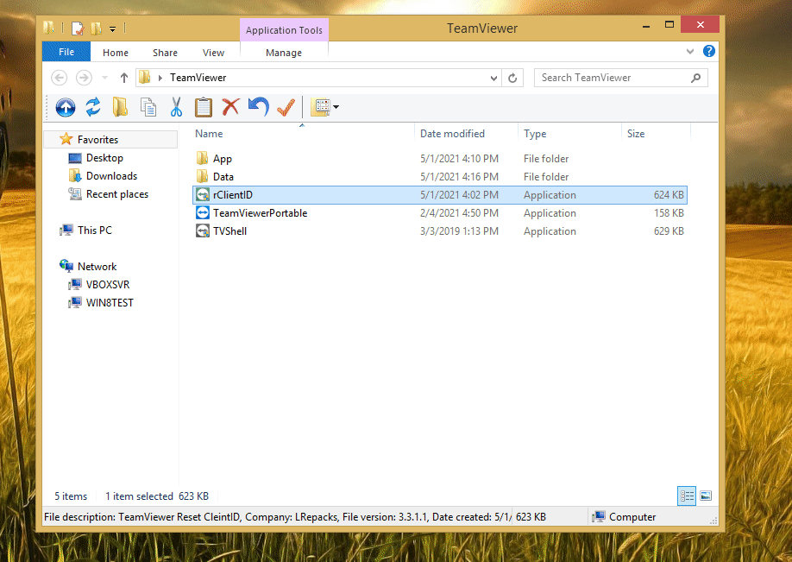This screenshot has width=792, height=562.
Task: Switch to Large icons view in the status bar
Action: coord(706,496)
